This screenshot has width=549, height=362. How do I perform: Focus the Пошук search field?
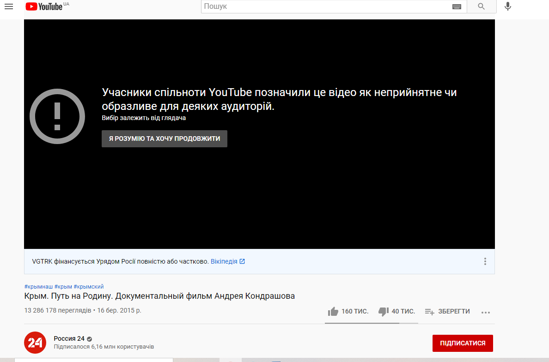click(326, 6)
